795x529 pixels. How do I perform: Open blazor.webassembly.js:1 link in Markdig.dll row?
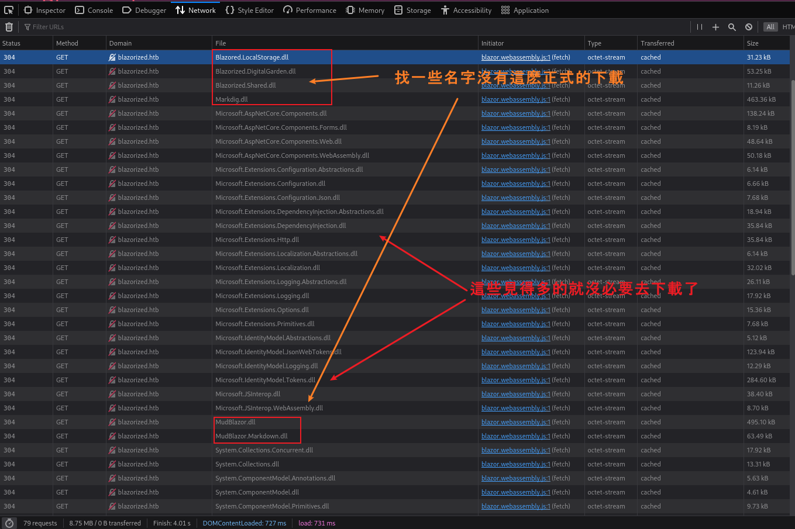coord(515,99)
